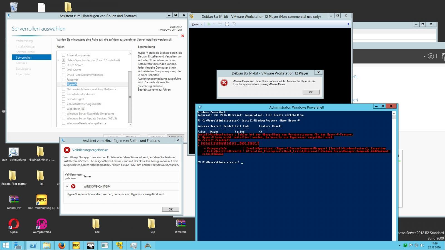Tick the Hyper-V role checkbox

click(x=64, y=84)
